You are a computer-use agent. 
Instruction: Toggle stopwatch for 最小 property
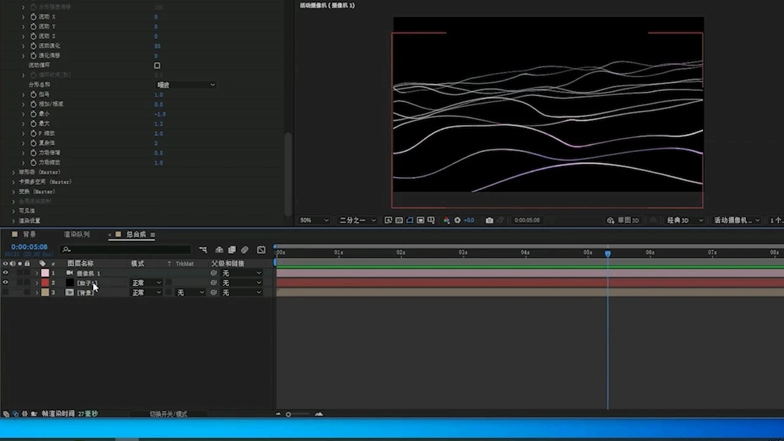click(33, 114)
